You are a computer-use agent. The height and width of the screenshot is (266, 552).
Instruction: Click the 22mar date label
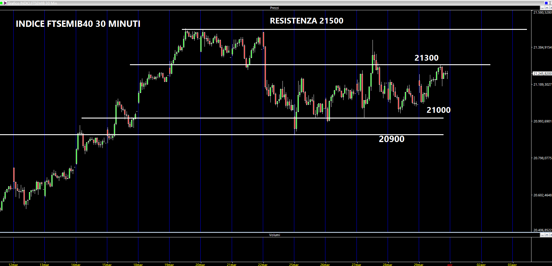[x=263, y=264]
